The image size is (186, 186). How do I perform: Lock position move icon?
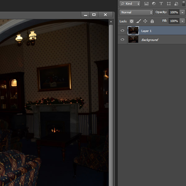click(145, 21)
